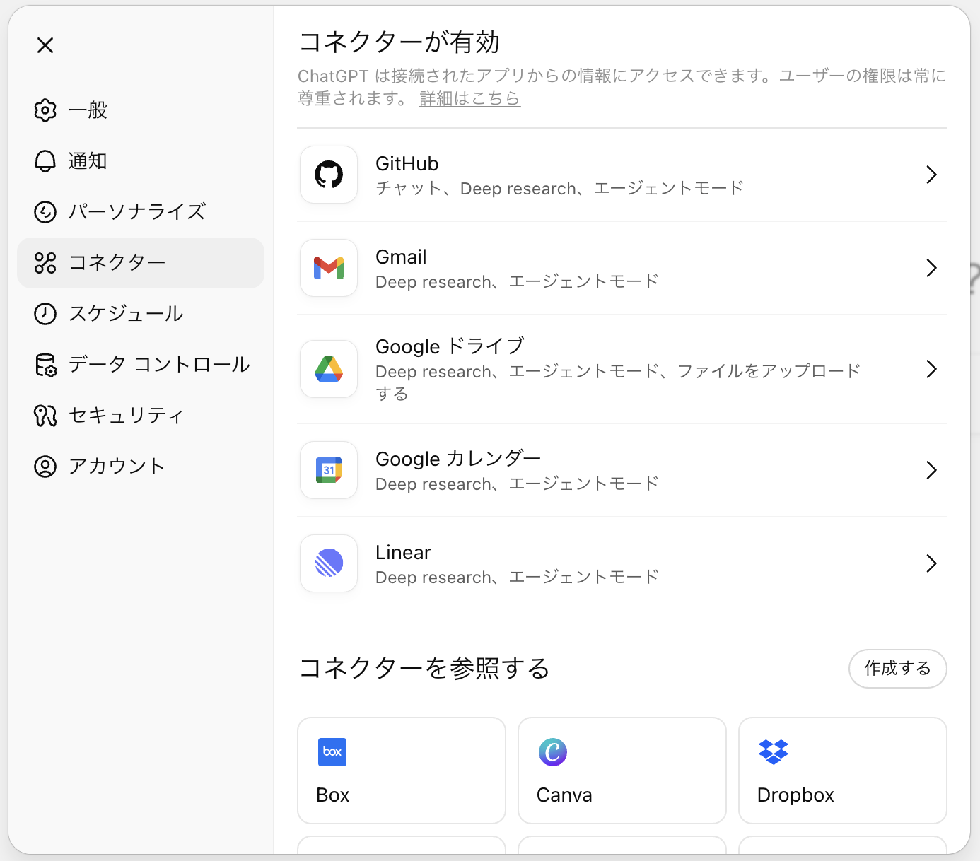Expand Gmail connector via its chevron
Viewport: 980px width, 861px height.
point(932,268)
